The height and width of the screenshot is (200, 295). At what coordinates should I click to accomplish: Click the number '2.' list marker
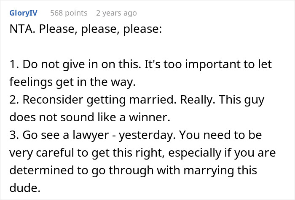click(14, 100)
